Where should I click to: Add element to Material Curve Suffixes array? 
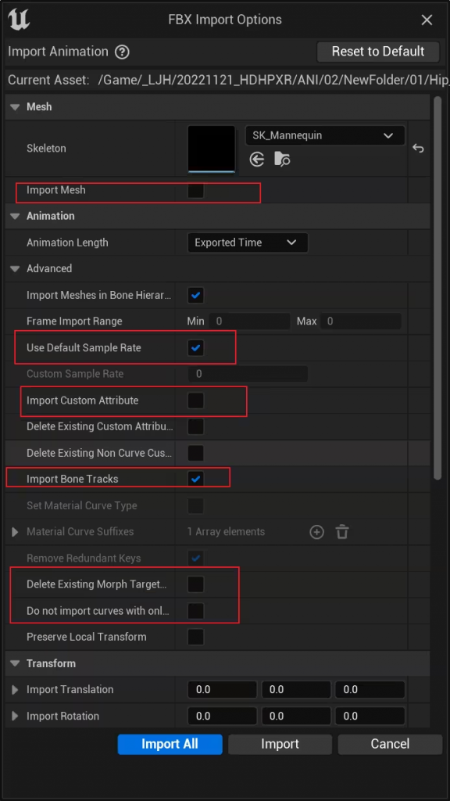point(317,532)
